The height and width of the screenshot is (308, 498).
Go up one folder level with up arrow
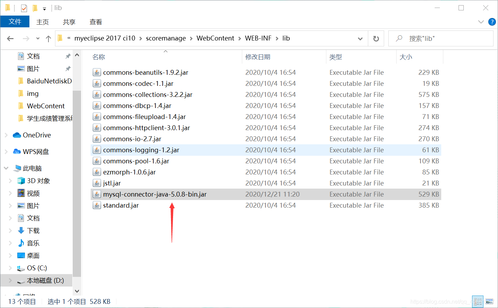(48, 38)
